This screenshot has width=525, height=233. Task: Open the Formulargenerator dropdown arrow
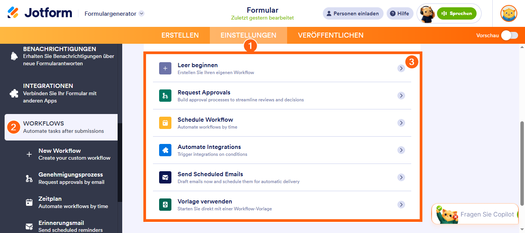pyautogui.click(x=141, y=13)
